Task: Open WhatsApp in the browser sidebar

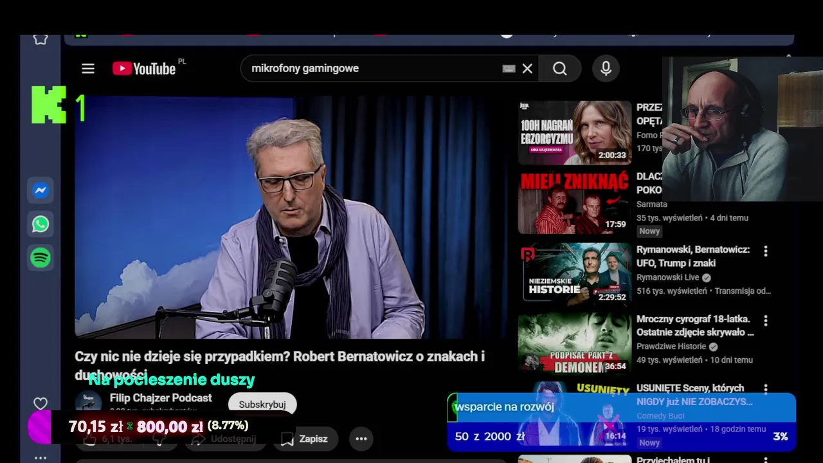Action: 41,224
